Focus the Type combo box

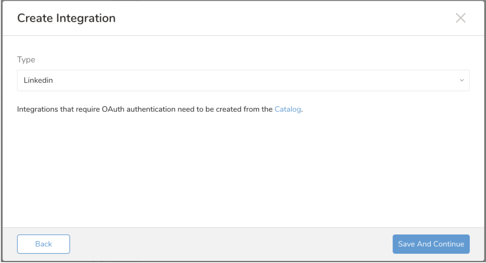point(243,80)
